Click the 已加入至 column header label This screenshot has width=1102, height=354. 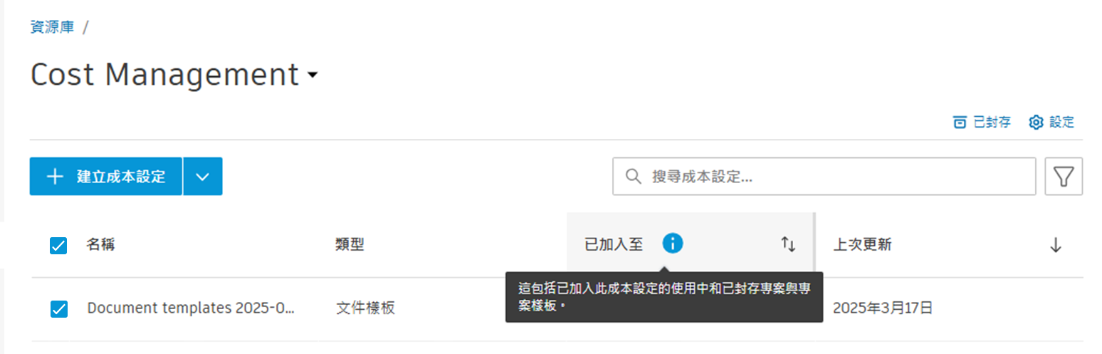pos(614,245)
